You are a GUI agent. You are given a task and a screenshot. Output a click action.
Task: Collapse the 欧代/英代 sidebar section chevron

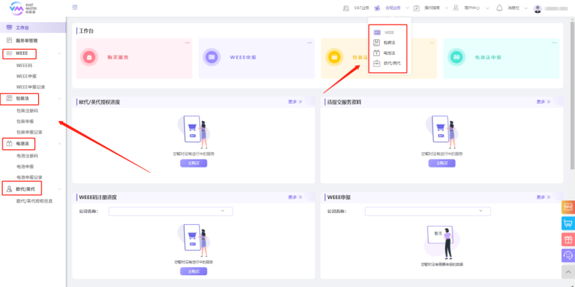60,189
